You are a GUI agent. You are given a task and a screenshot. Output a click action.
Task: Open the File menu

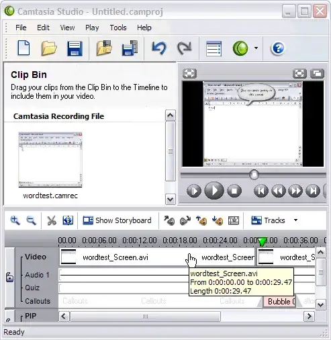21,28
